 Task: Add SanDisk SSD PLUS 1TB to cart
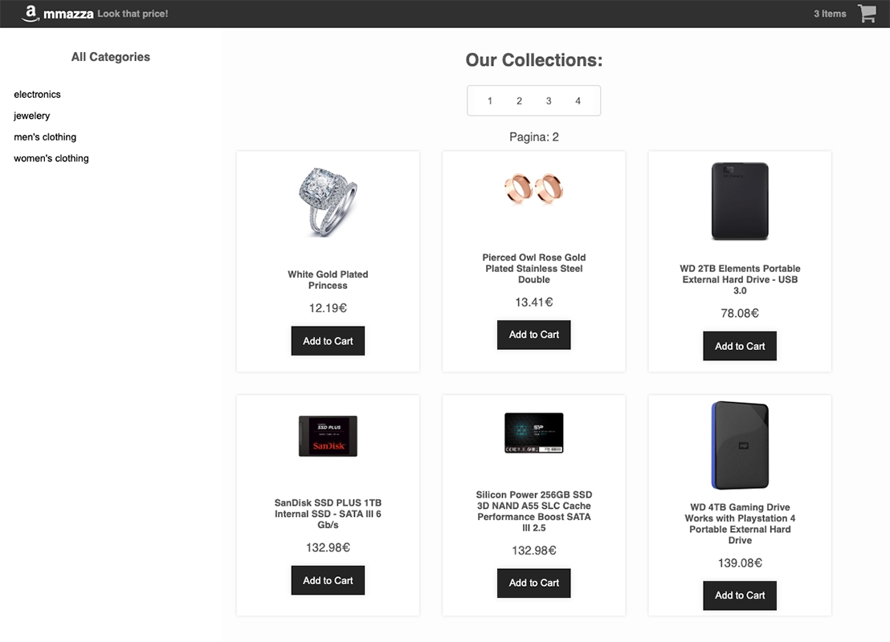[328, 580]
